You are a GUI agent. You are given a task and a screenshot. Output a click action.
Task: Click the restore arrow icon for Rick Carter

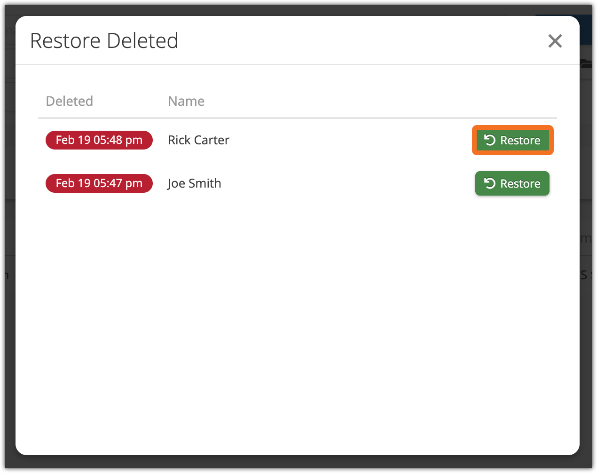click(489, 140)
